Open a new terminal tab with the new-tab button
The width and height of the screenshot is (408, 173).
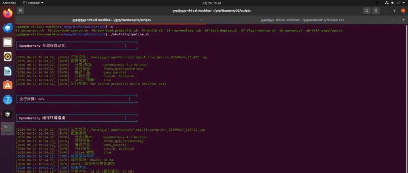pos(20,11)
